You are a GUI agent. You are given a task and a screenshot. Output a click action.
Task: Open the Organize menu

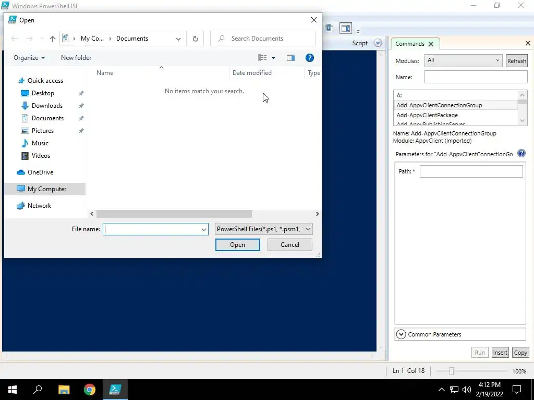[29, 58]
